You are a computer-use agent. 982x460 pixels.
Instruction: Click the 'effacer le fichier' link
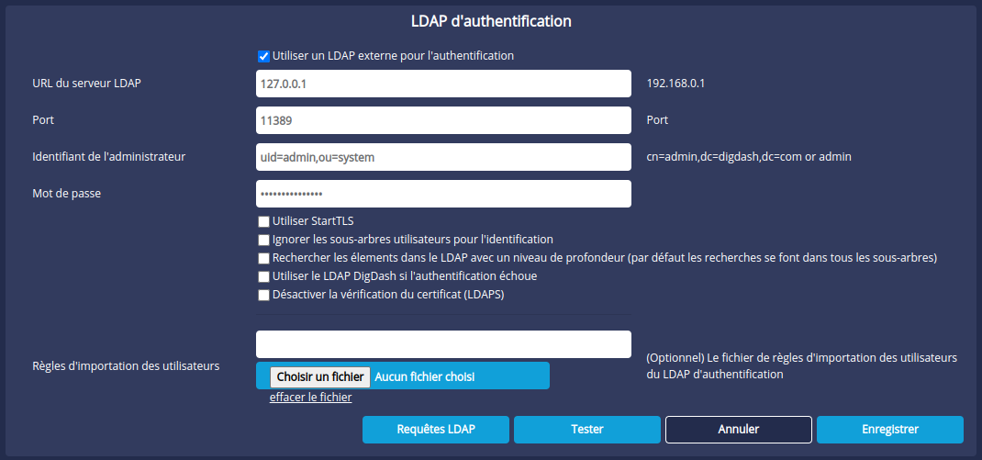click(310, 398)
